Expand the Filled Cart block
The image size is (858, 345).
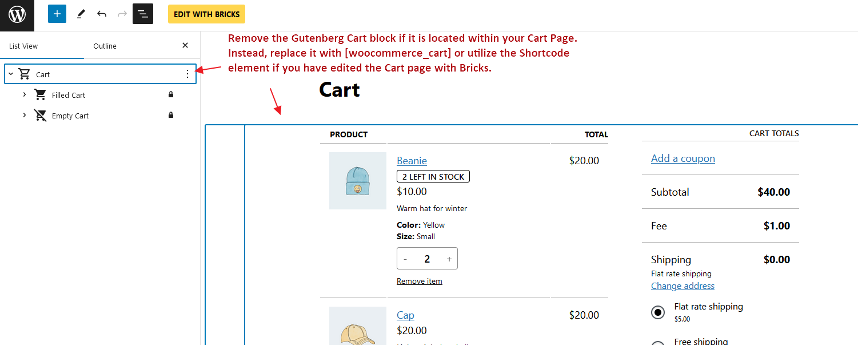[25, 95]
